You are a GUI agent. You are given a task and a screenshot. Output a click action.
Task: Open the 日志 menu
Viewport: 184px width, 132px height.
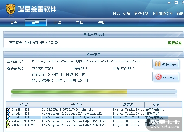[x=116, y=14]
